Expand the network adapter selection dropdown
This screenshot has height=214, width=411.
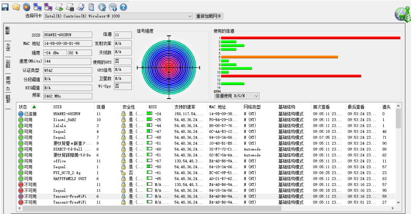[190, 16]
